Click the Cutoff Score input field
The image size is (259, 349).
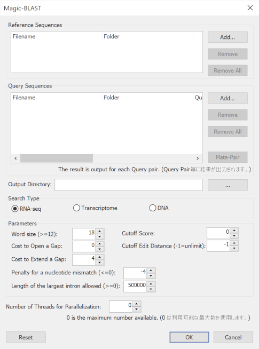tap(218, 233)
